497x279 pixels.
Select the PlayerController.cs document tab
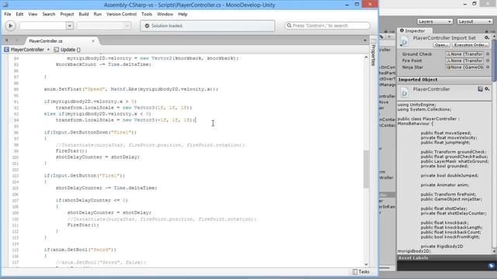coord(46,41)
